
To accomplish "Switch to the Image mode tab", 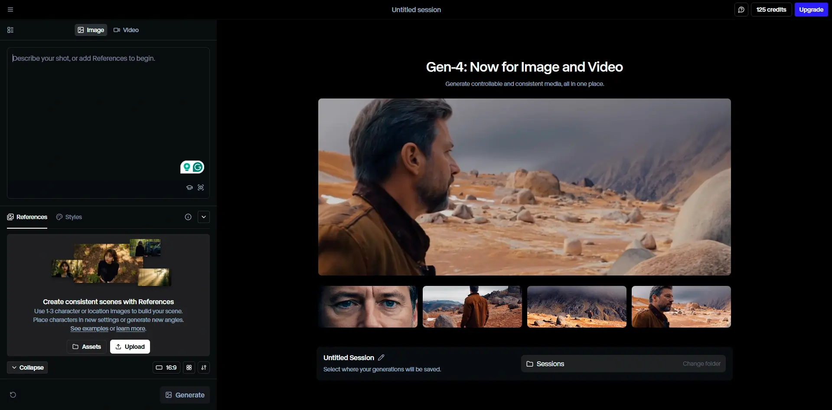I will click(x=91, y=30).
